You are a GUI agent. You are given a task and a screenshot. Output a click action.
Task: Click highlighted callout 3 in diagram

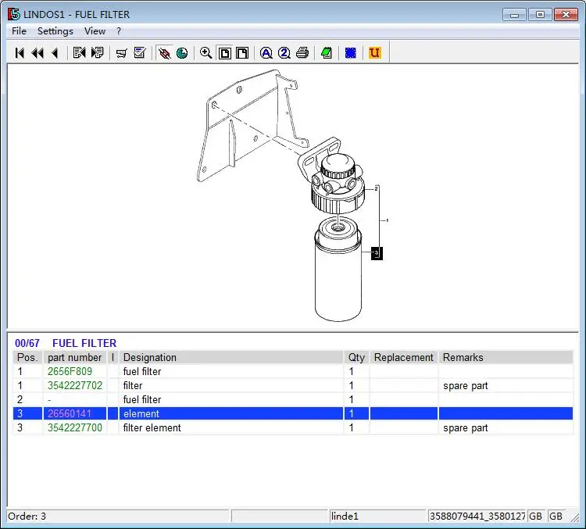(376, 253)
